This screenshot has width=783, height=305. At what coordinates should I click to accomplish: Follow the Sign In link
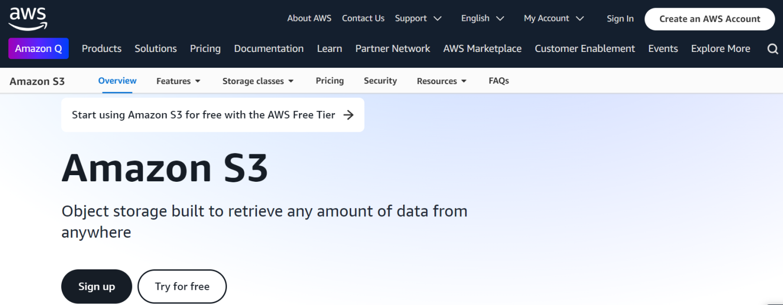pyautogui.click(x=620, y=19)
